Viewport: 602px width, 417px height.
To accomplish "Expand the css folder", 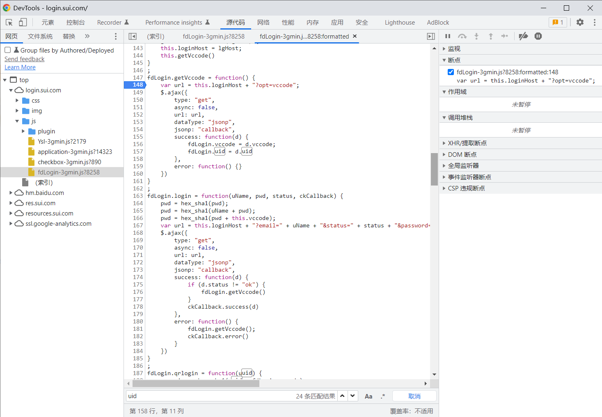I will click(17, 101).
